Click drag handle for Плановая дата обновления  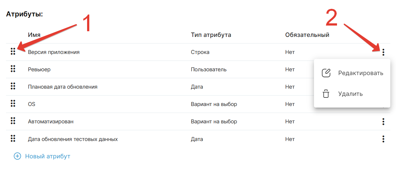tap(13, 86)
